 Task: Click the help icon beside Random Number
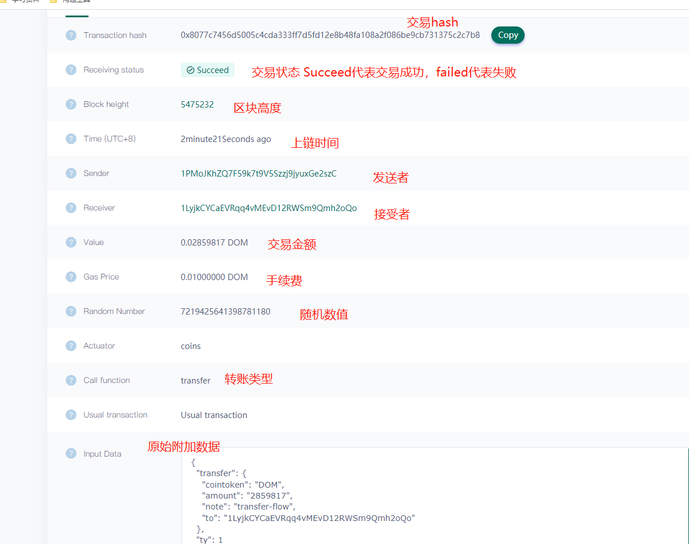pos(71,311)
